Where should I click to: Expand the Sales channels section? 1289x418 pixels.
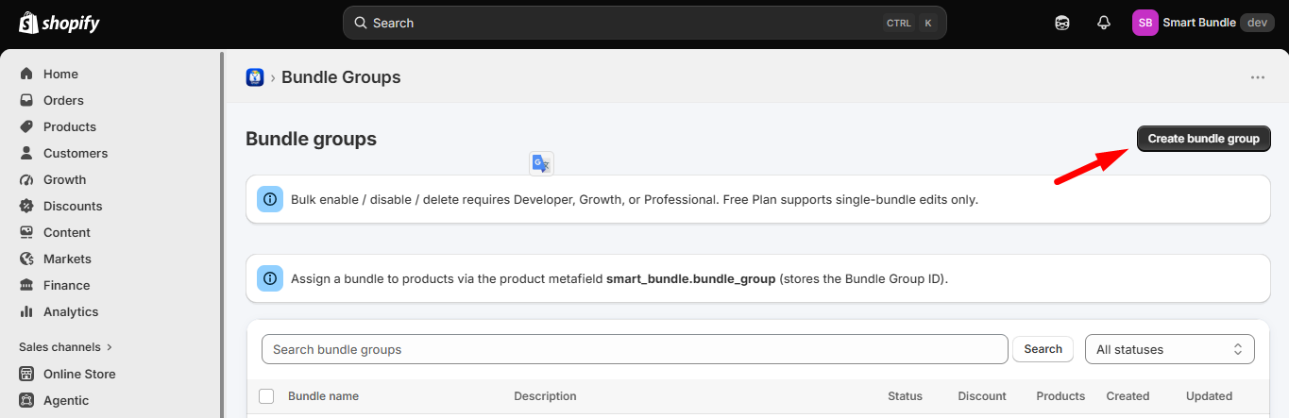coord(65,347)
